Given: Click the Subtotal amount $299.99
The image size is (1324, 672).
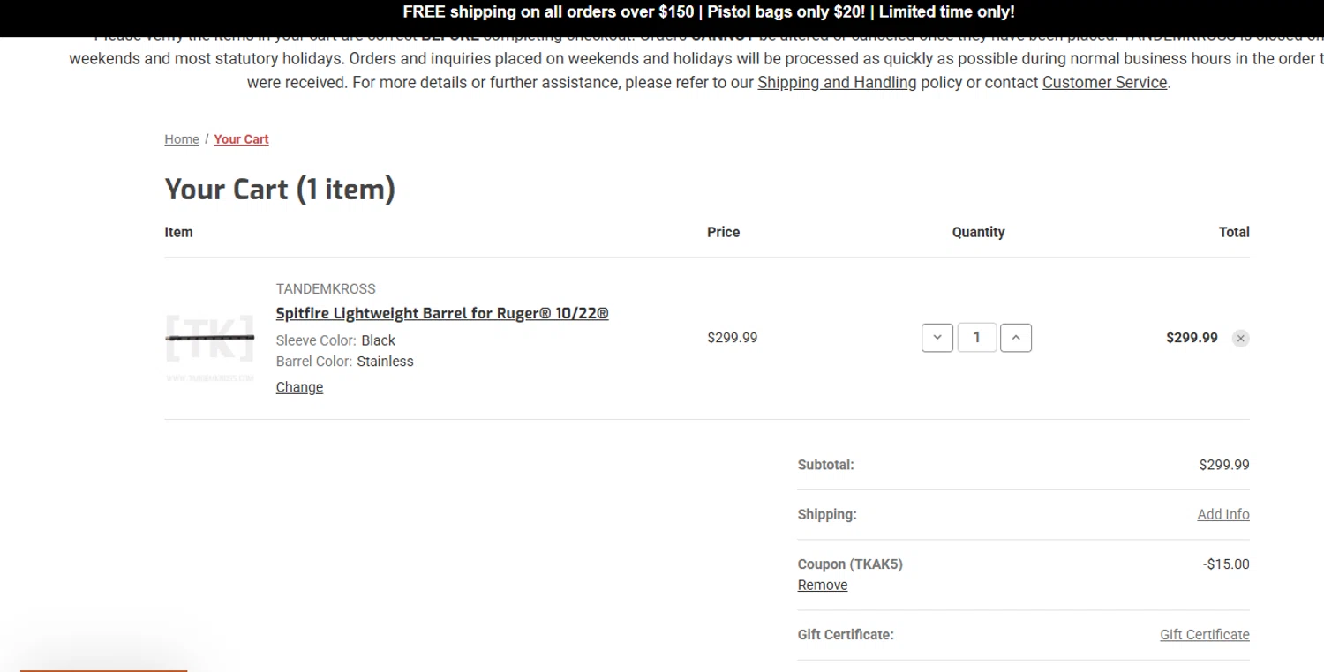Looking at the screenshot, I should tap(1224, 465).
